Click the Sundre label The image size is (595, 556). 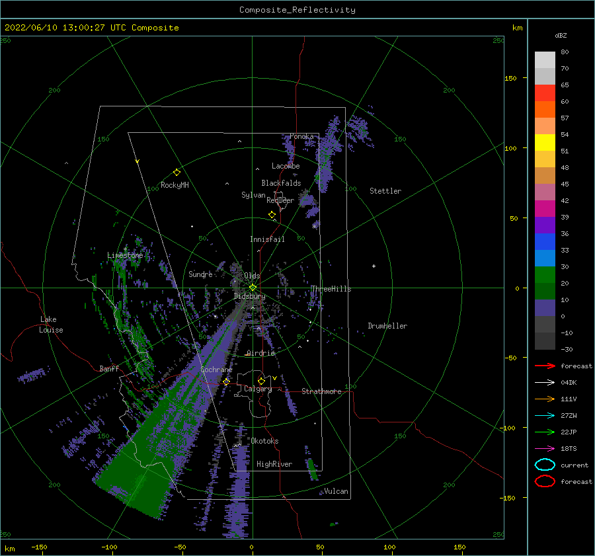click(x=200, y=274)
